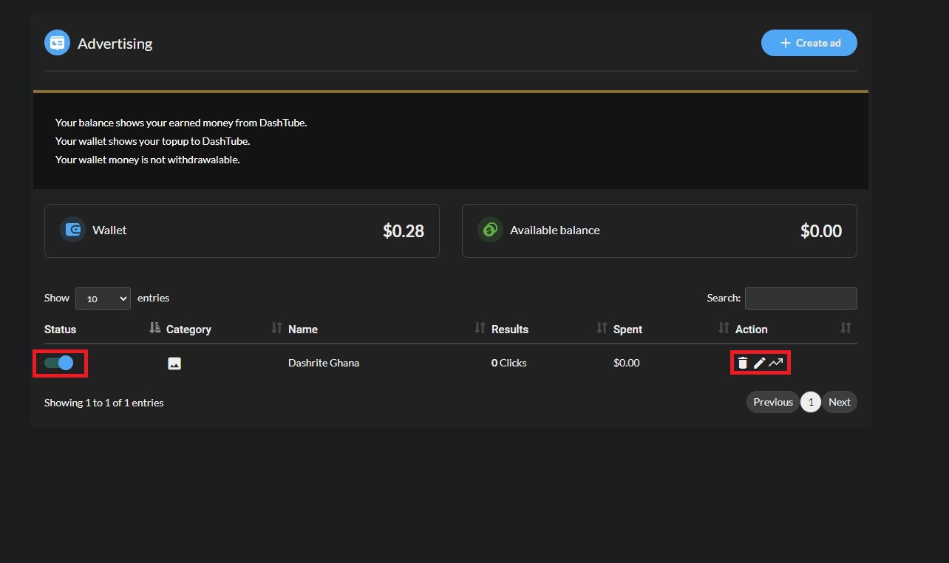949x563 pixels.
Task: Toggle the Dashrite Ghana ad status switch
Action: coord(59,363)
